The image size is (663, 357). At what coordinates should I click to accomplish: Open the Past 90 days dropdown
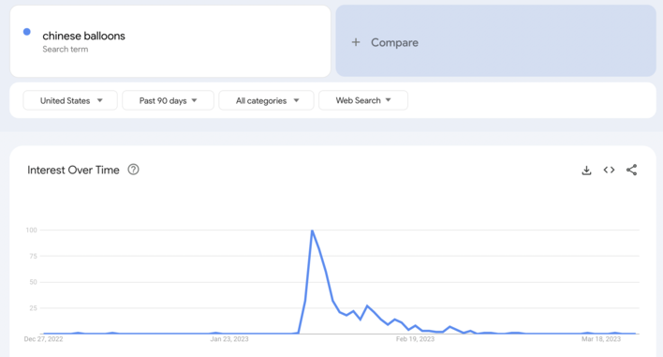168,100
